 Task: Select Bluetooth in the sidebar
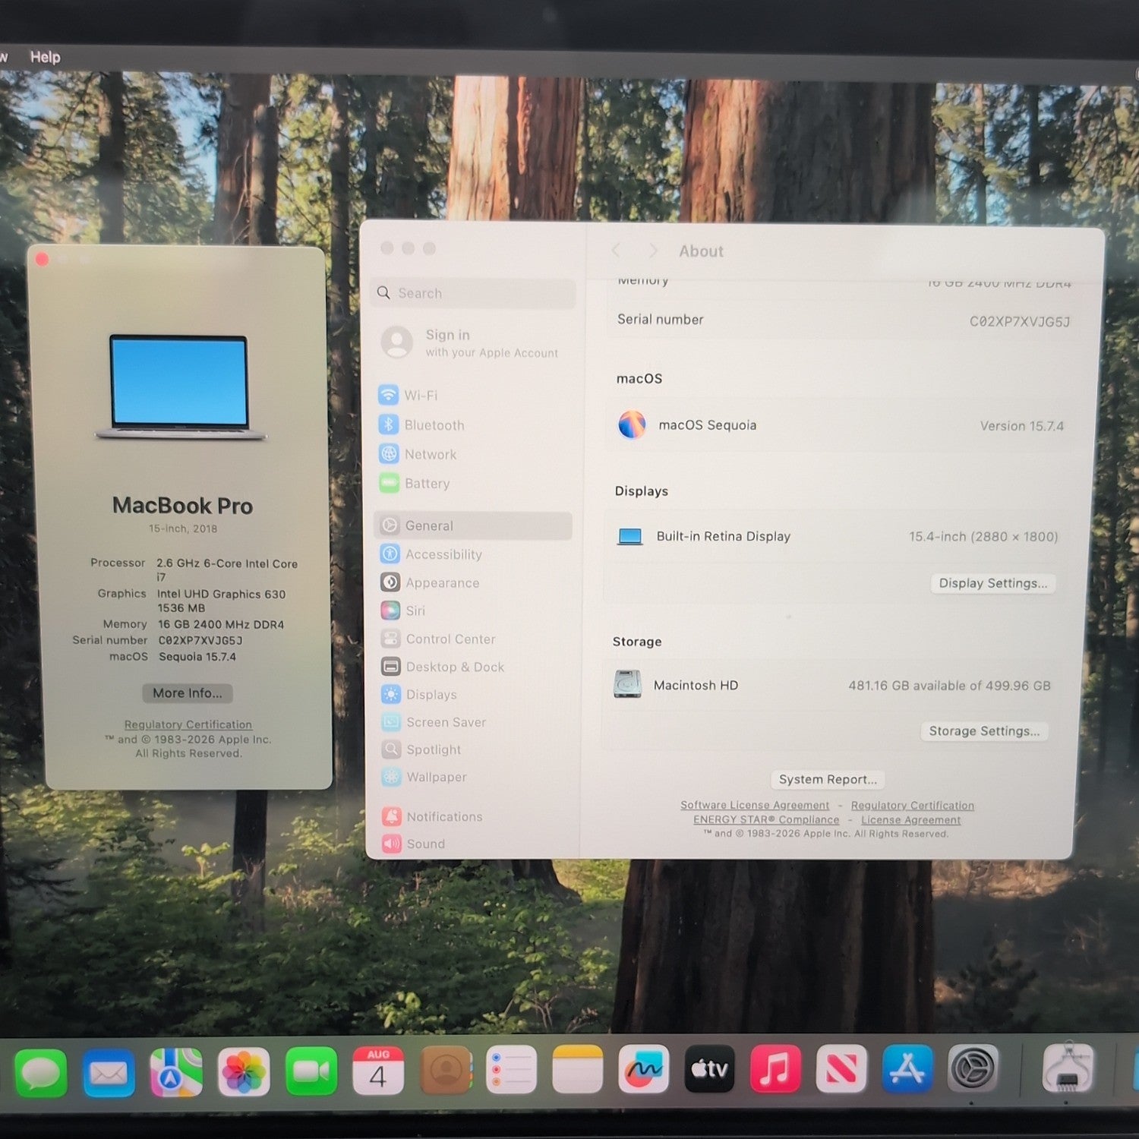point(421,425)
